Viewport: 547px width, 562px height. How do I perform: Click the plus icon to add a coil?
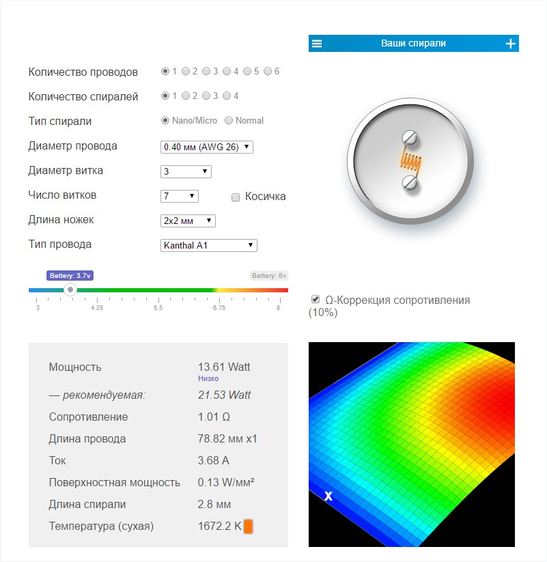coord(510,44)
